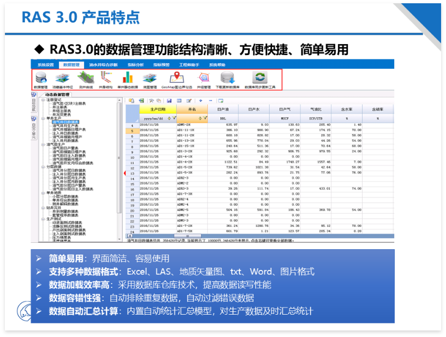Viewport: 446px width, 337px height.
Task: Collapse the 油气田生产 tree node
Action: click(x=43, y=145)
